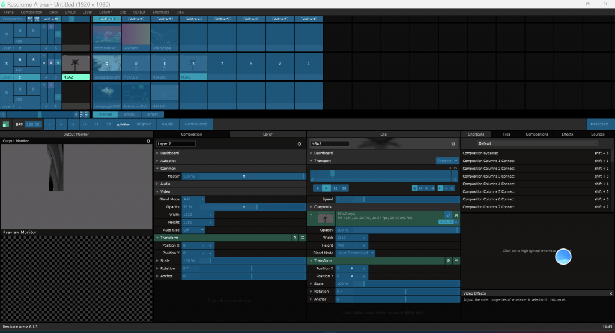615x333 pixels.
Task: Toggle Solo S on Layer 3
Action: click(34, 31)
